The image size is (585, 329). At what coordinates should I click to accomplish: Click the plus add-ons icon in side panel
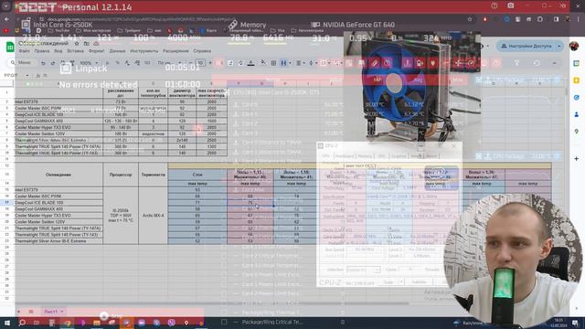pyautogui.click(x=577, y=158)
